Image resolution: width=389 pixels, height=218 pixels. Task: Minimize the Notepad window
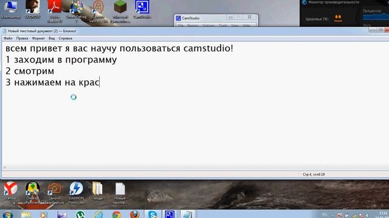[x=373, y=30]
